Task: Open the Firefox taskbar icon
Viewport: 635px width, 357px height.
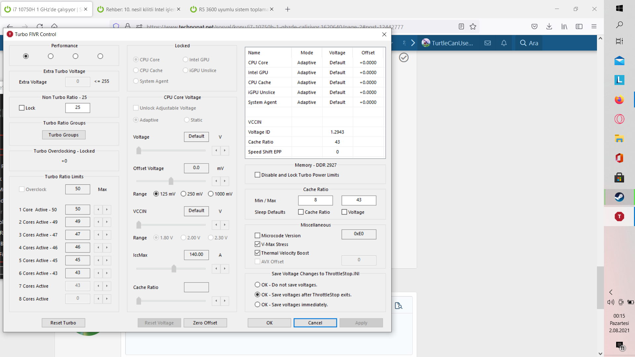Action: [x=619, y=99]
